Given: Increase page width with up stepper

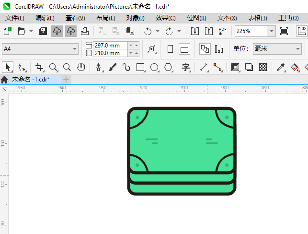Looking at the screenshot, I should tap(137, 46).
